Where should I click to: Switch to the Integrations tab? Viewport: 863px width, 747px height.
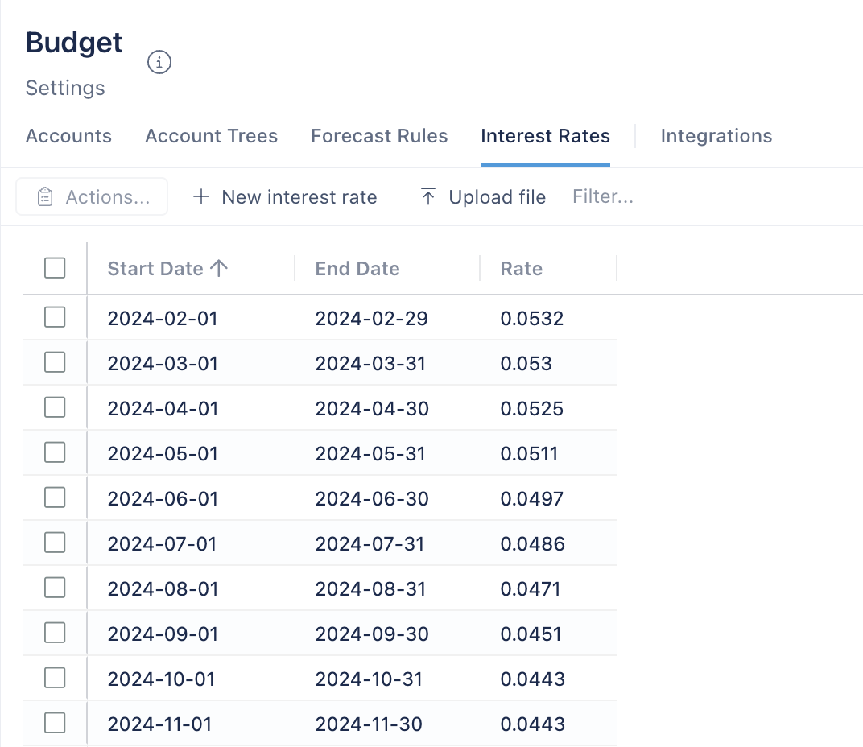click(x=716, y=136)
